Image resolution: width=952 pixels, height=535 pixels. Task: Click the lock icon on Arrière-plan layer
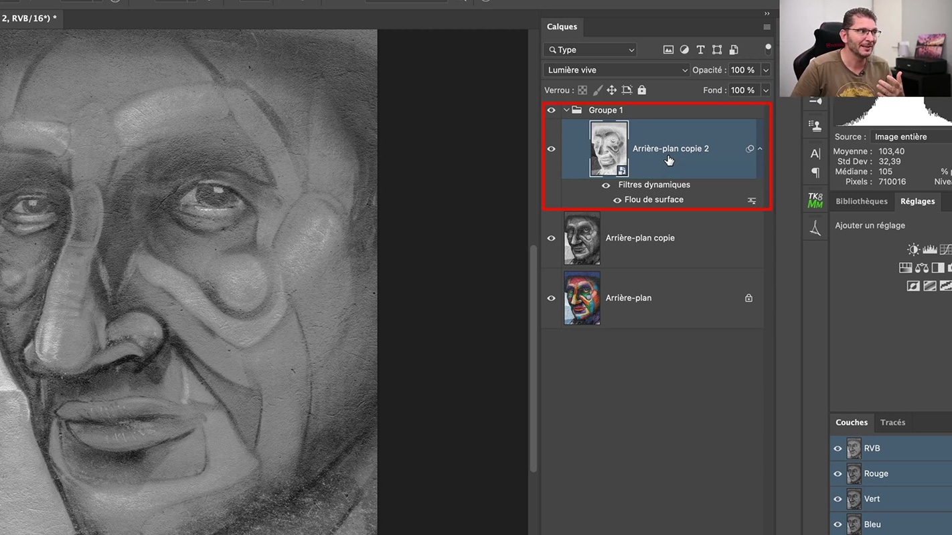pyautogui.click(x=748, y=298)
